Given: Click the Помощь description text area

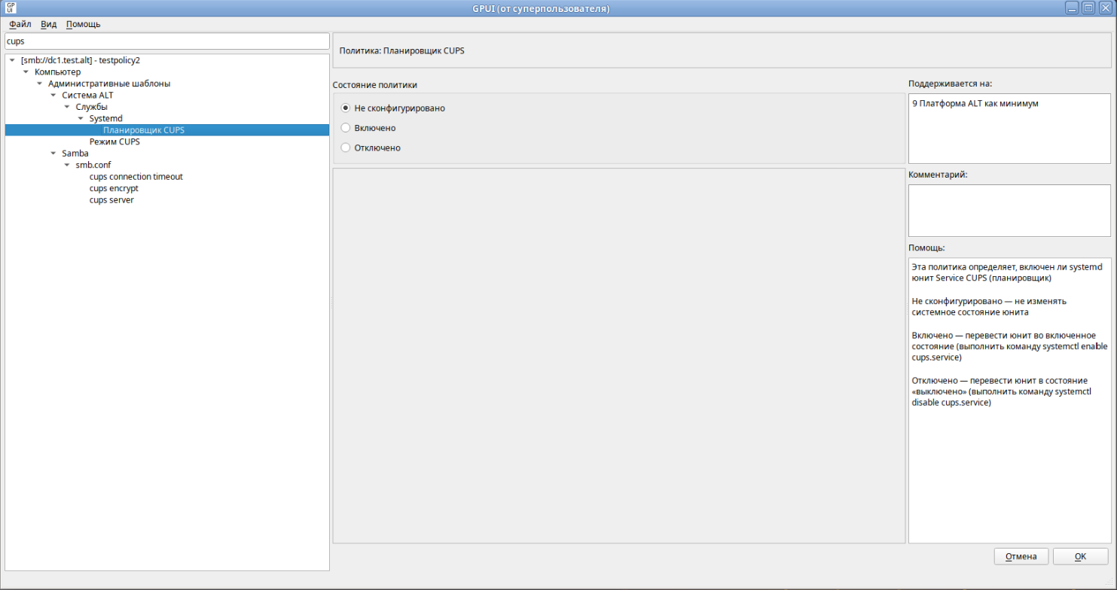Looking at the screenshot, I should (1009, 400).
